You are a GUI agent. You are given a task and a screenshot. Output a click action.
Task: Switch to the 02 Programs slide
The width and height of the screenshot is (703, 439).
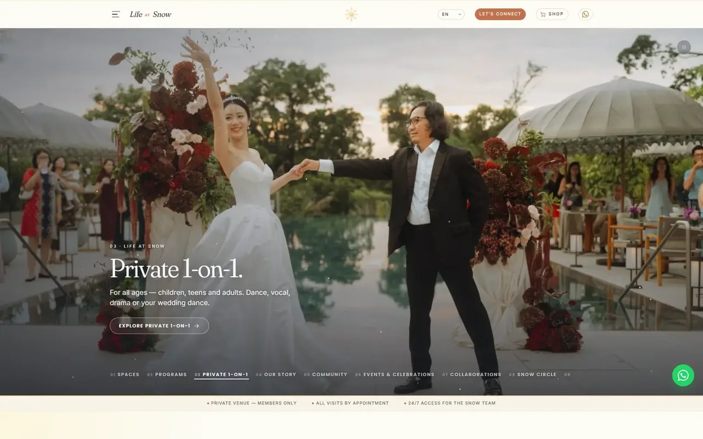pos(167,375)
